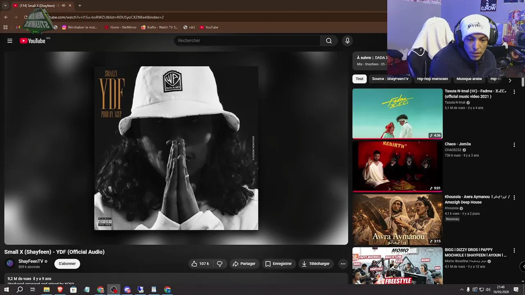The height and width of the screenshot is (295, 525).
Task: Open Tasuta N-Imal Fadma video thumbnail
Action: coord(397,113)
